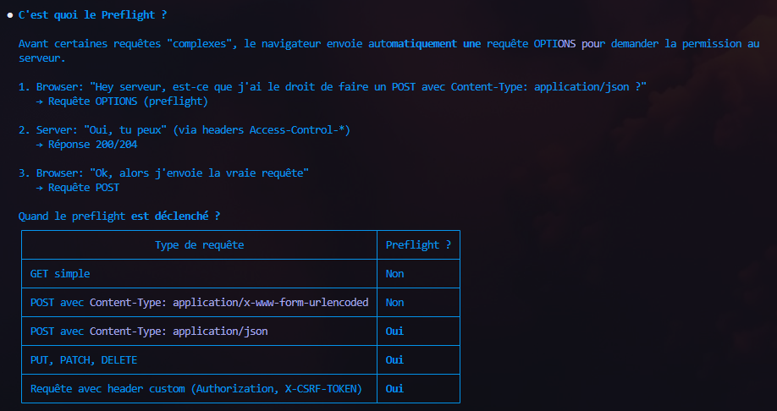Click the white bullet before the Preflight heading

pyautogui.click(x=8, y=15)
